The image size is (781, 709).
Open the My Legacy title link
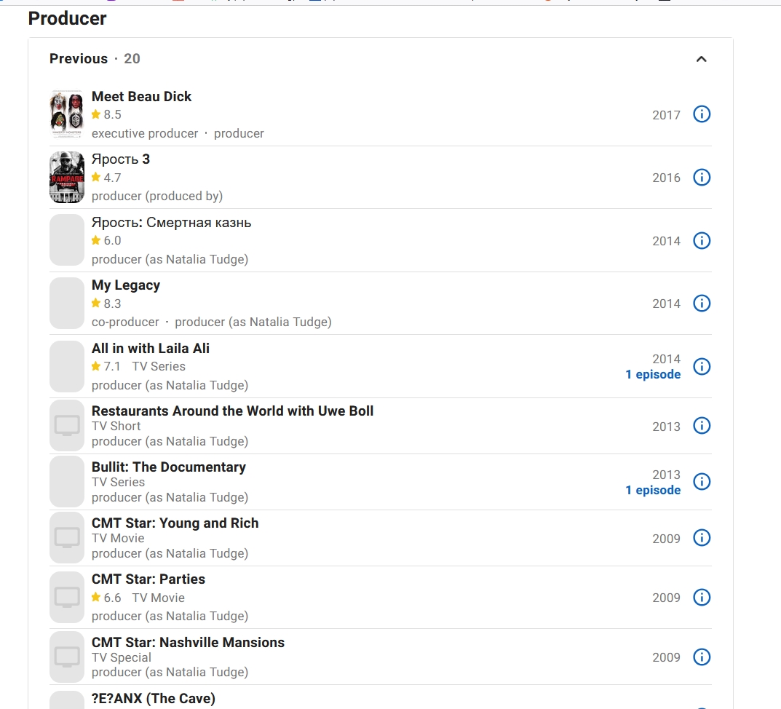click(126, 285)
